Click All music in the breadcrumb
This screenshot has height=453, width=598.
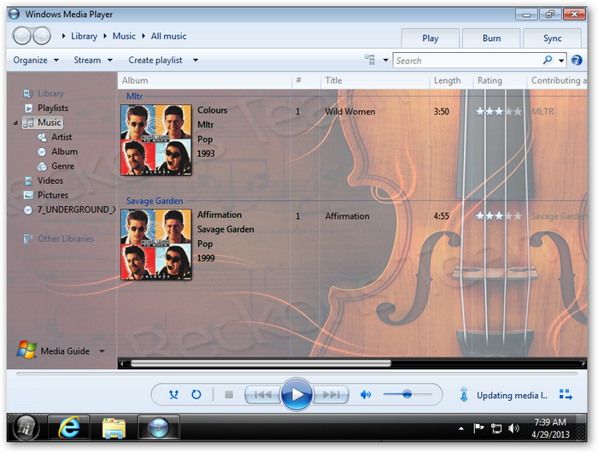pyautogui.click(x=168, y=36)
